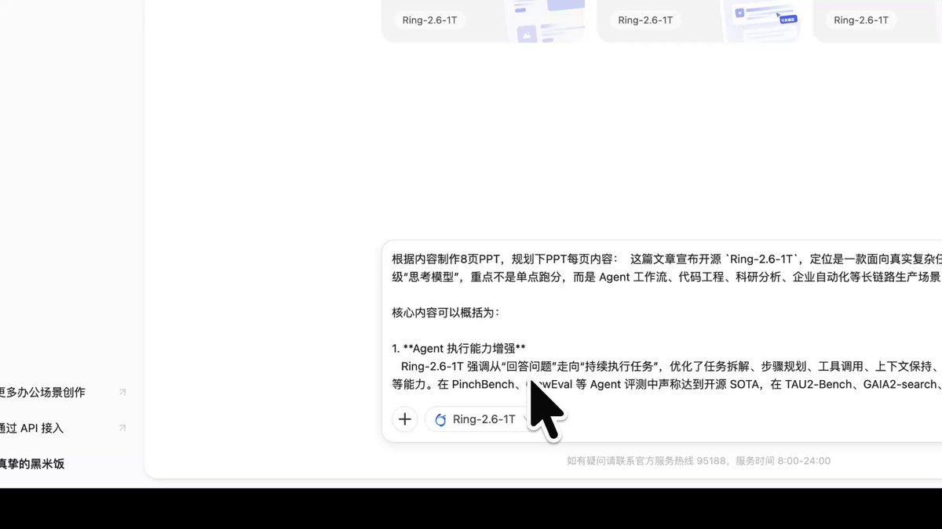Click the 95188 service hotline notice
This screenshot has height=529, width=942.
pyautogui.click(x=699, y=461)
